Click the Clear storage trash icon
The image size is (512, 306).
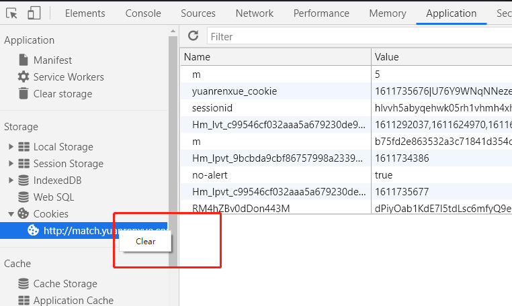[24, 93]
